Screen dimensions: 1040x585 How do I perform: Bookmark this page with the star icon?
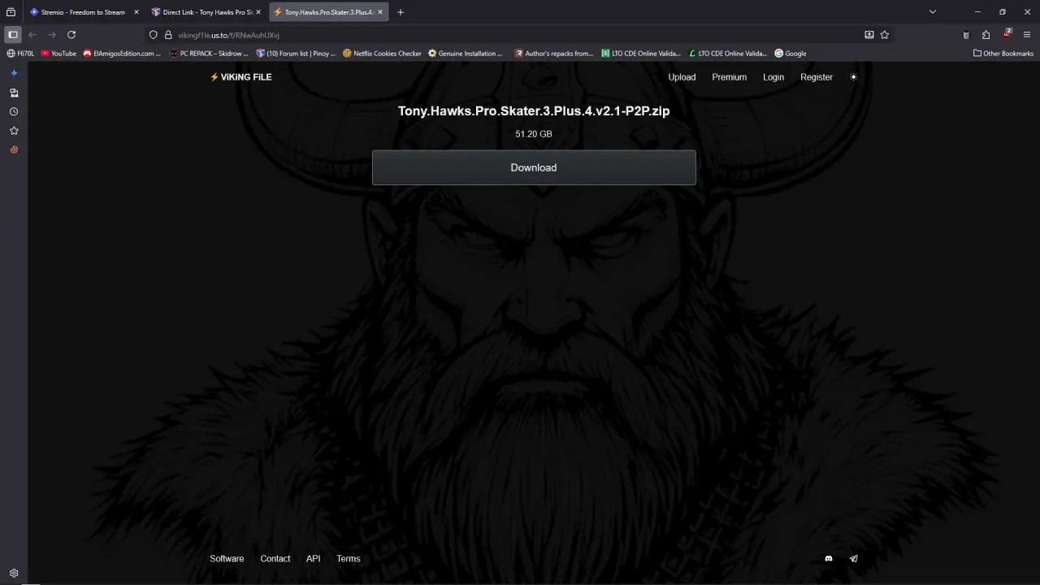(x=885, y=35)
